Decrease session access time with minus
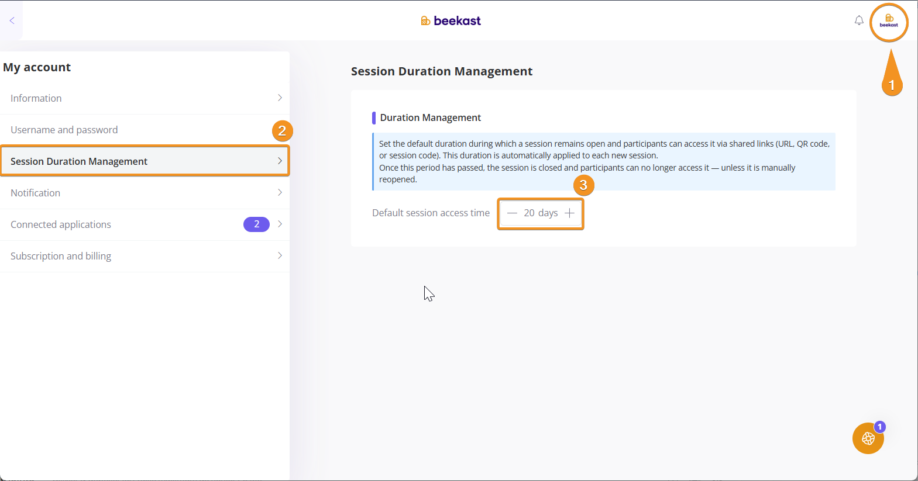Image resolution: width=918 pixels, height=481 pixels. (x=512, y=213)
